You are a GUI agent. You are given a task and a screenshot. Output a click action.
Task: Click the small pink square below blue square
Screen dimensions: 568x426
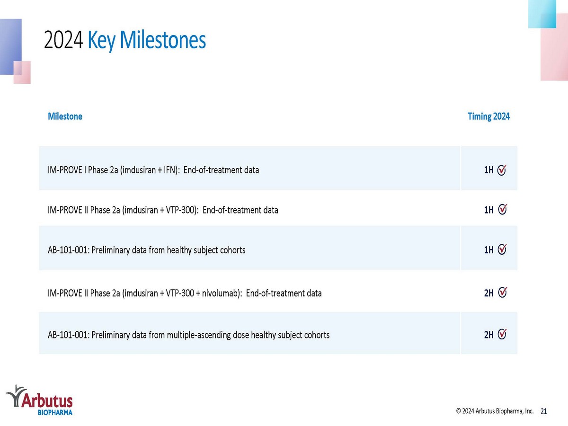pos(22,72)
